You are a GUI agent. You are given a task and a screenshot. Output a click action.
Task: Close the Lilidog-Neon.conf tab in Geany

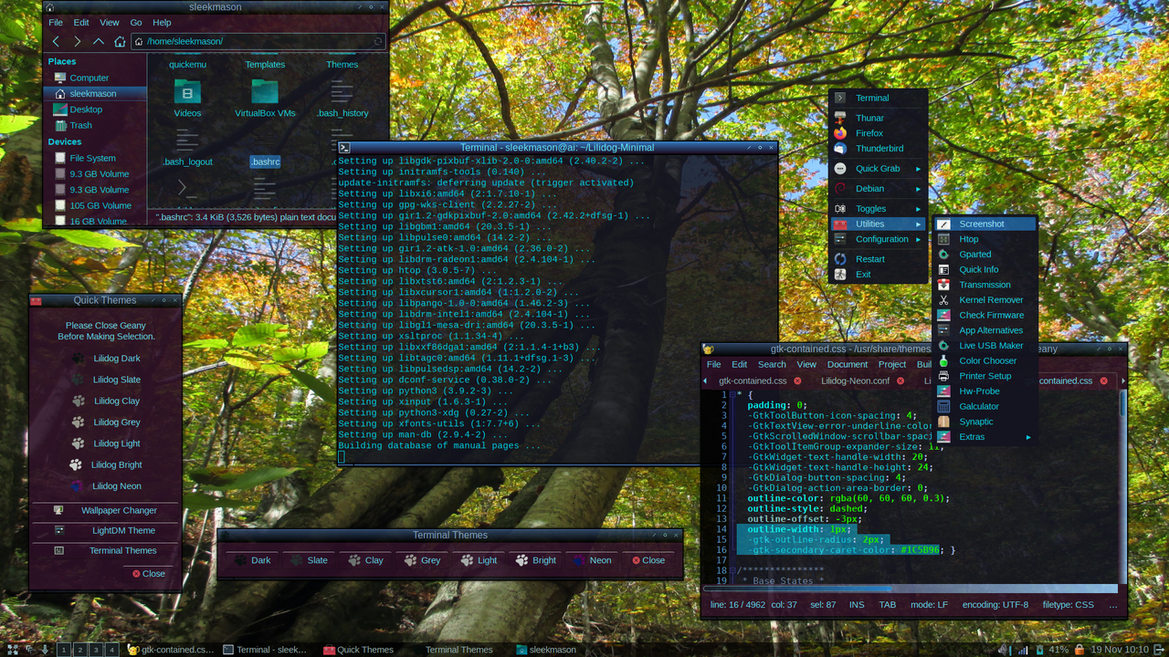[x=900, y=381]
